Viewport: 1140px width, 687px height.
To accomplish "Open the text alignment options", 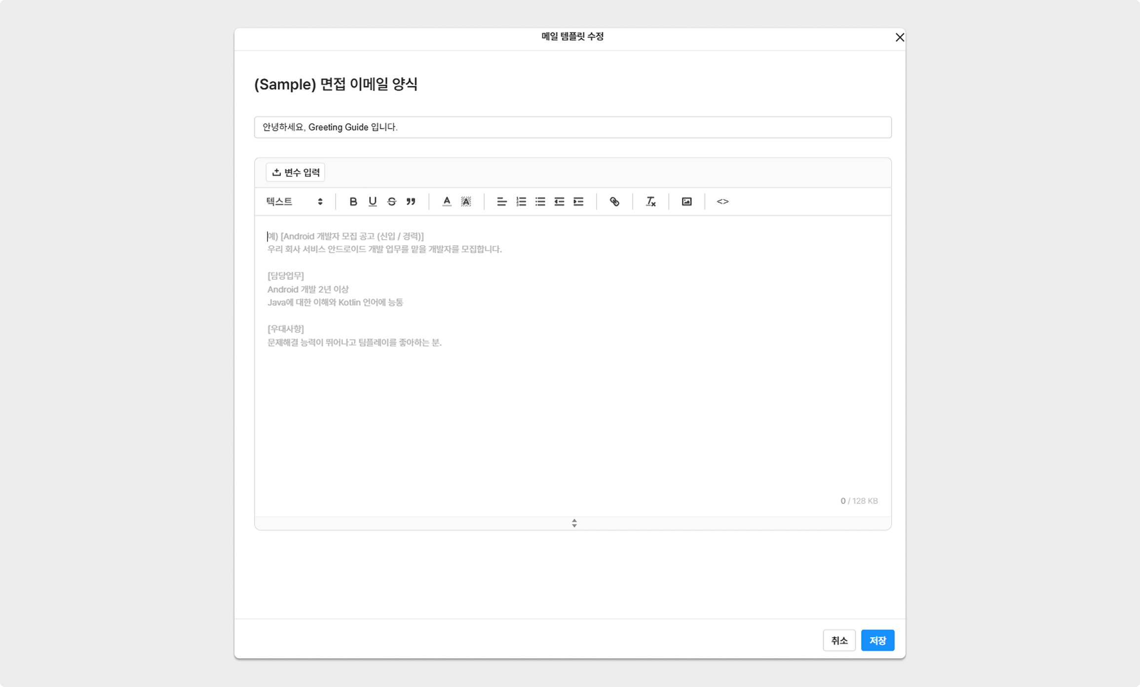I will point(501,201).
